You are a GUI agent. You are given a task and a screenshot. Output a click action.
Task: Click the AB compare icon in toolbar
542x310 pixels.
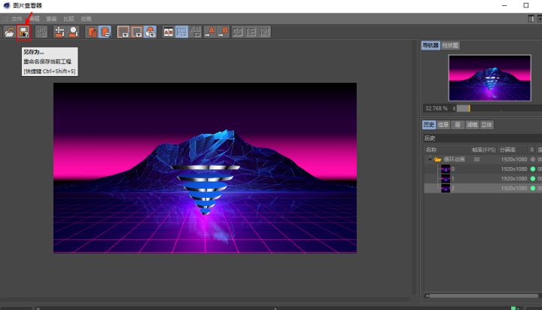tap(169, 32)
